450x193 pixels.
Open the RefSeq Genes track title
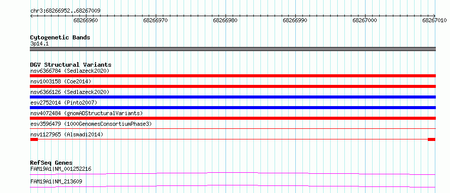[52, 163]
